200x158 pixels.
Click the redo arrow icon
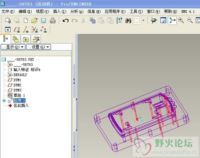[75, 20]
